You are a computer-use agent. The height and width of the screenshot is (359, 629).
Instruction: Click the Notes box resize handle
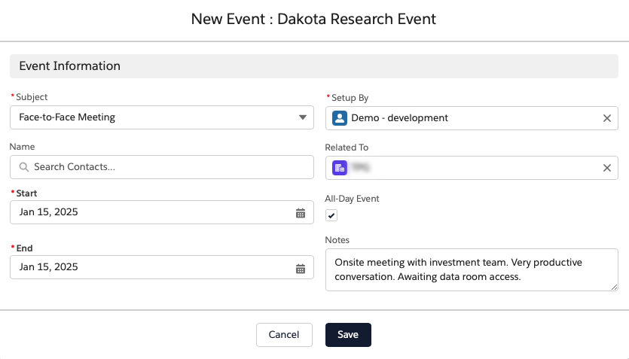[614, 286]
